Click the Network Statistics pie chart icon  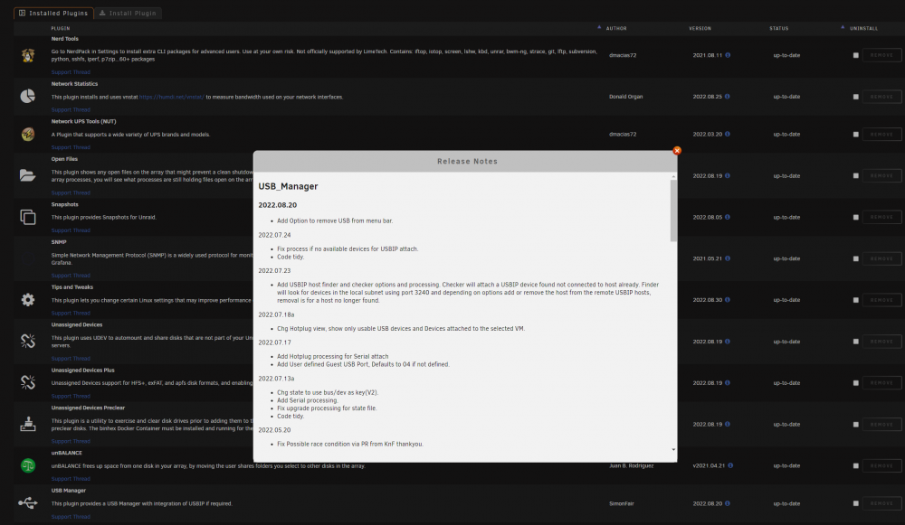[x=28, y=97]
